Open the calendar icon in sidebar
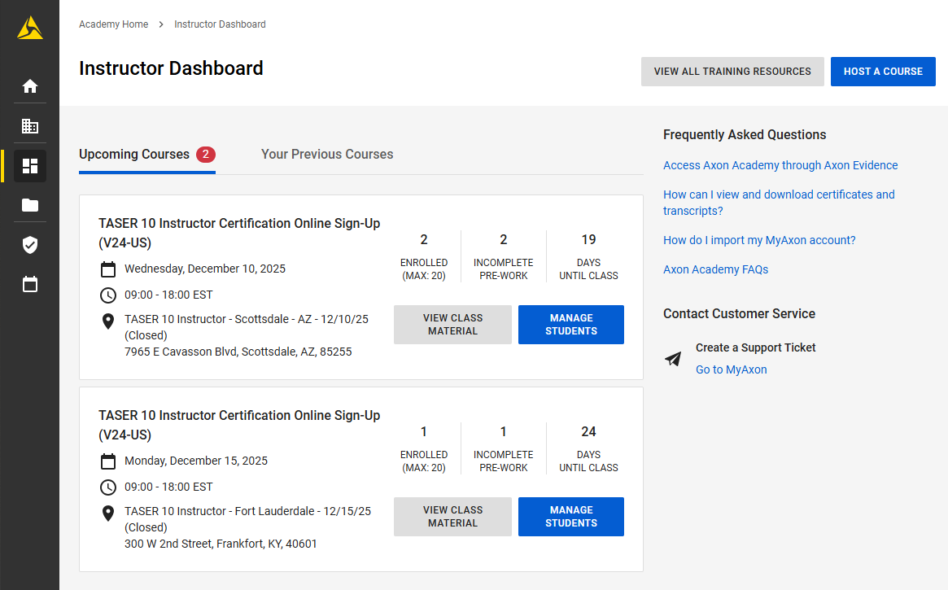 pos(30,285)
